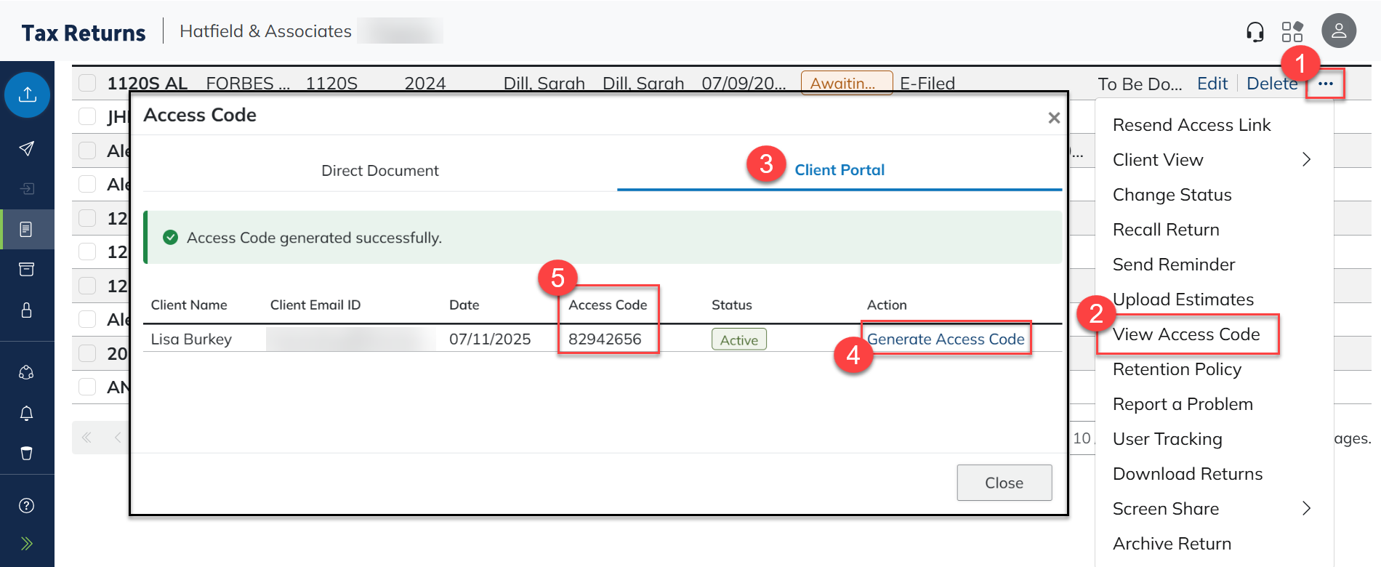This screenshot has height=567, width=1381.
Task: Open the paper plane send icon
Action: 27,148
